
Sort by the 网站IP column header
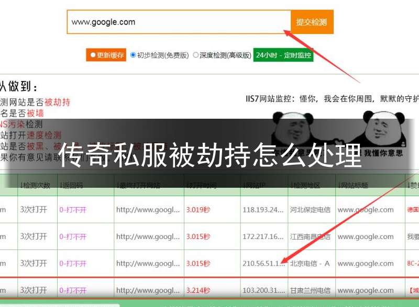[x=254, y=185]
